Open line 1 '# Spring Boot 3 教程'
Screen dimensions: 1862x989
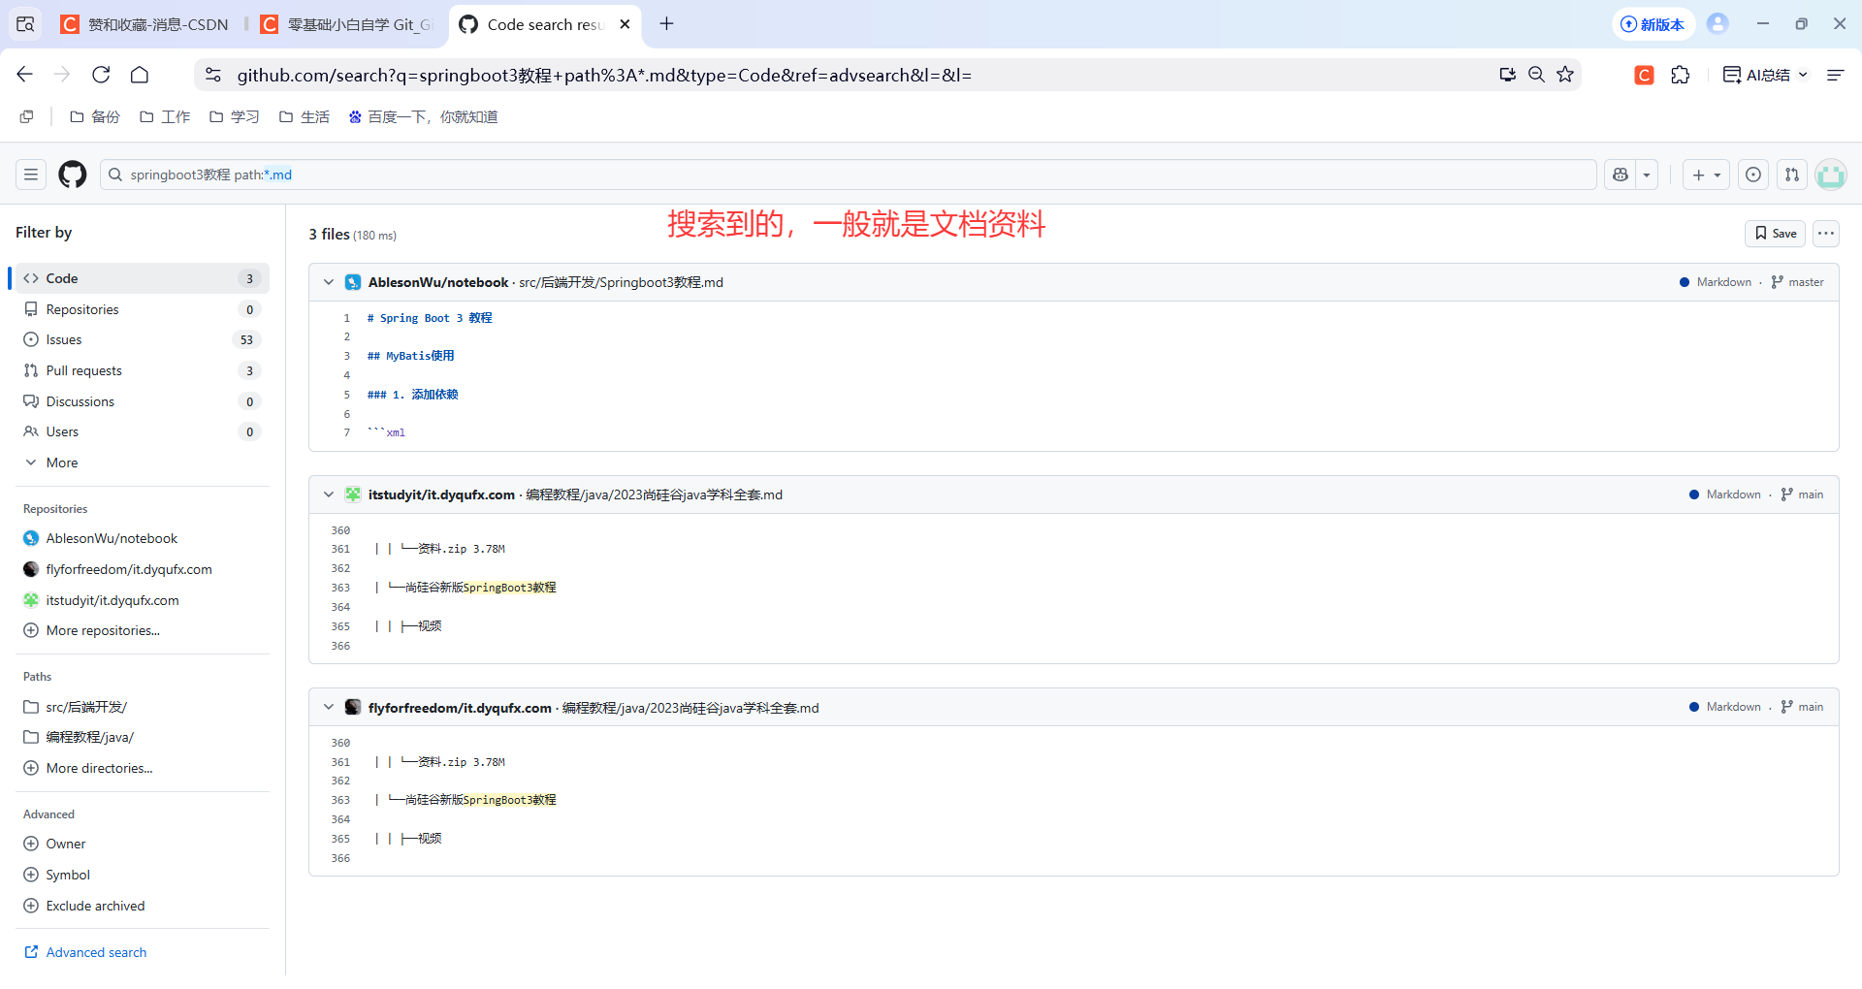tap(430, 318)
